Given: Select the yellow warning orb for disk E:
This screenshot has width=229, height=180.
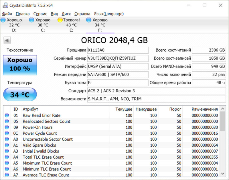Looking at the screenshot, I should tap(60, 20).
